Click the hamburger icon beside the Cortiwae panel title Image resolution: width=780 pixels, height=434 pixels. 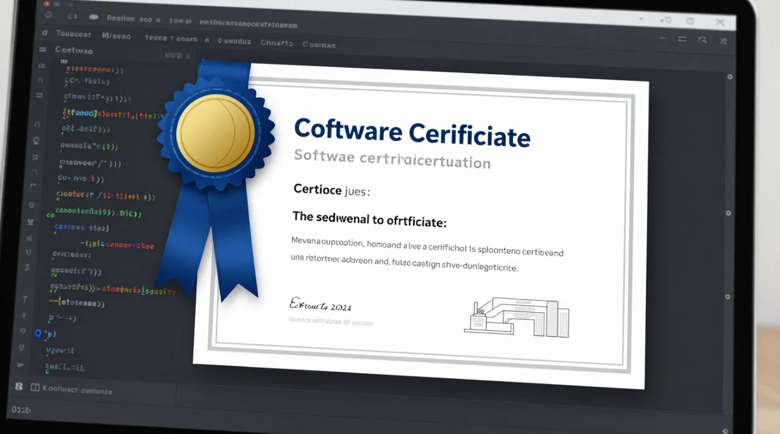pos(42,50)
